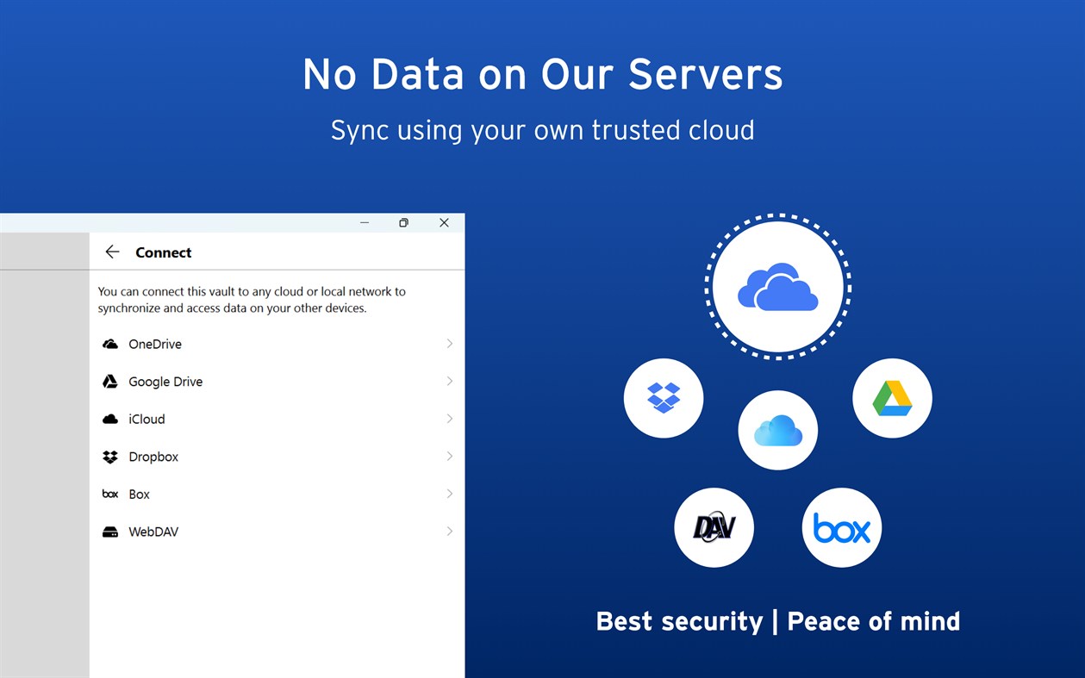
Task: Click the Google Drive logo circle on right
Action: 892,398
